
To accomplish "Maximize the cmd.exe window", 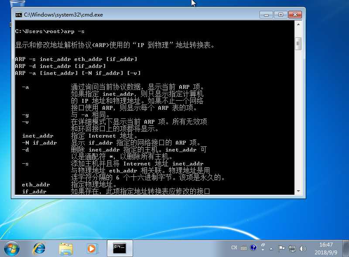I will (x=281, y=15).
